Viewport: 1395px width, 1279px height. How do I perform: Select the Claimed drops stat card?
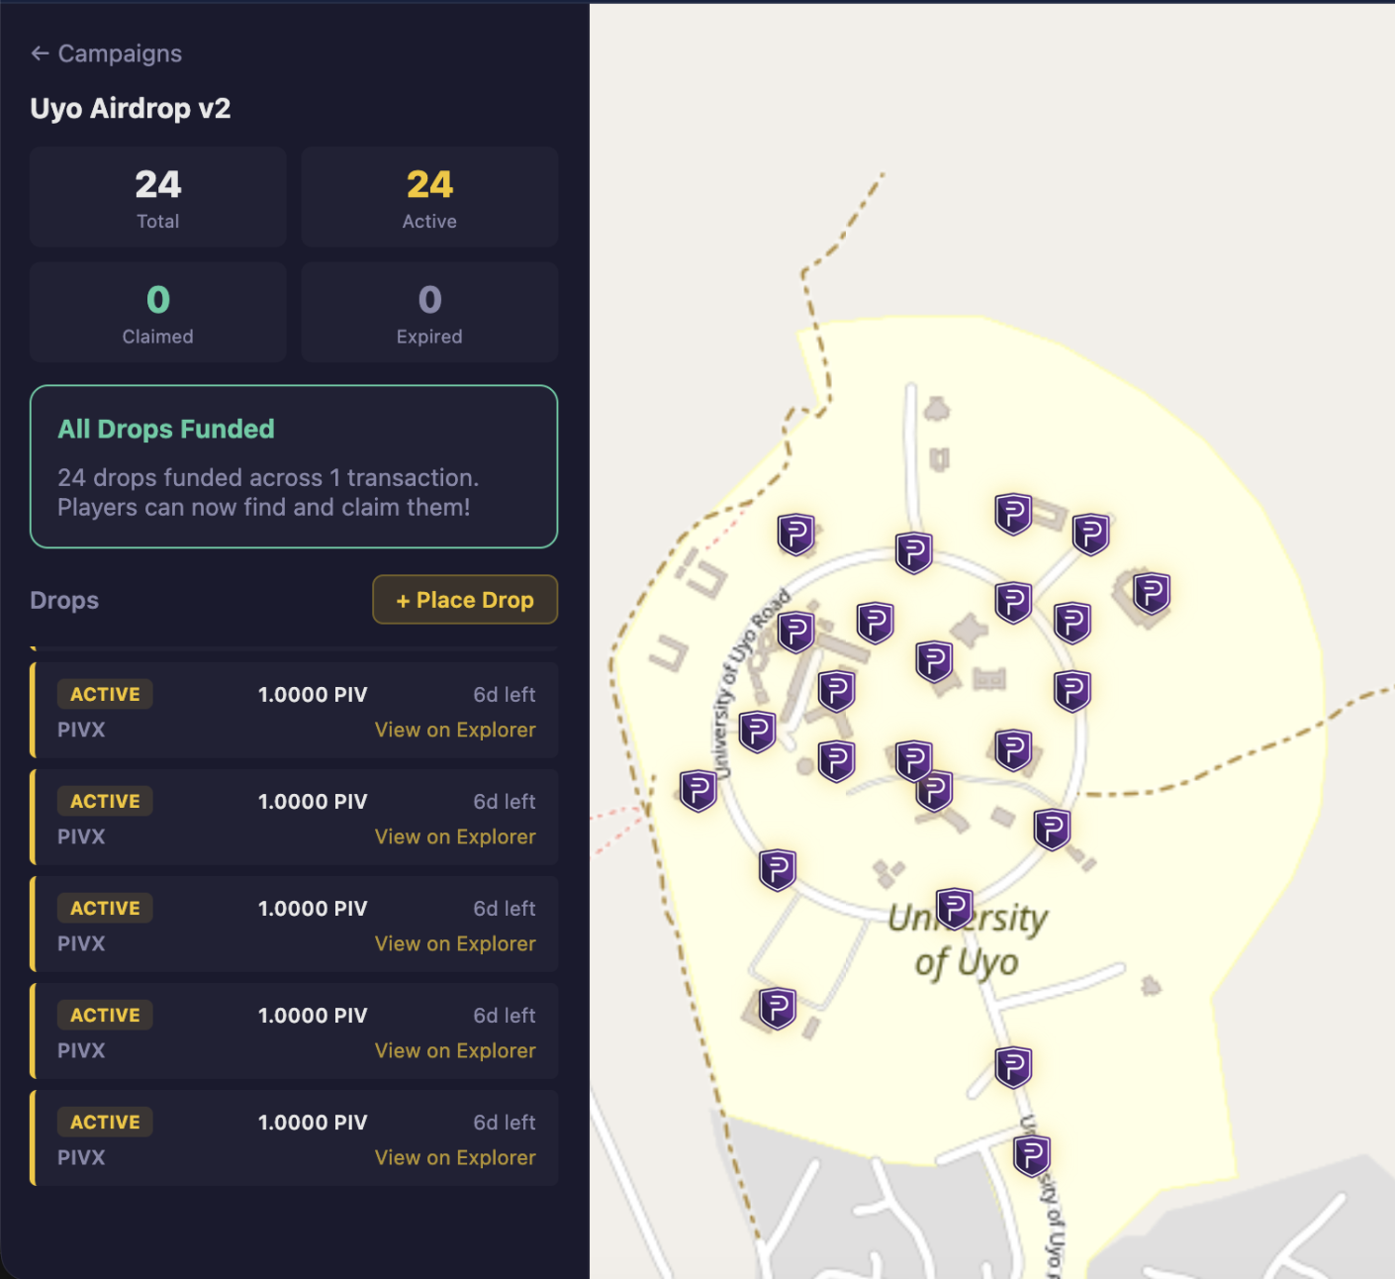pyautogui.click(x=158, y=312)
